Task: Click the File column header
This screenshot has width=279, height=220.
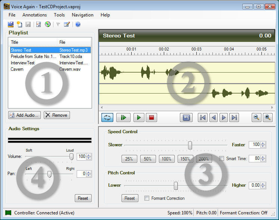Action: [x=74, y=42]
